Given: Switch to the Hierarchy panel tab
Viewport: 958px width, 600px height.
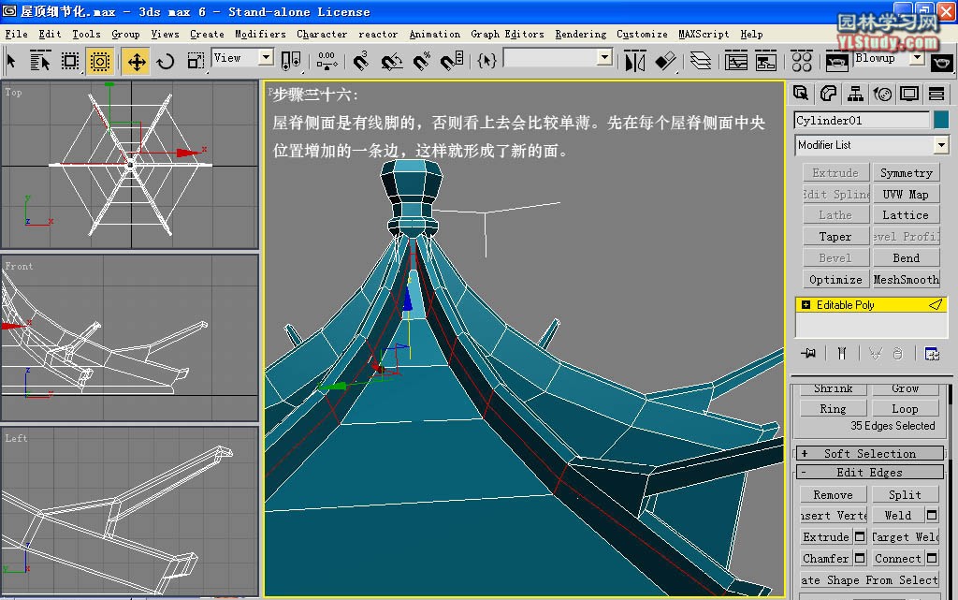Looking at the screenshot, I should pos(855,94).
